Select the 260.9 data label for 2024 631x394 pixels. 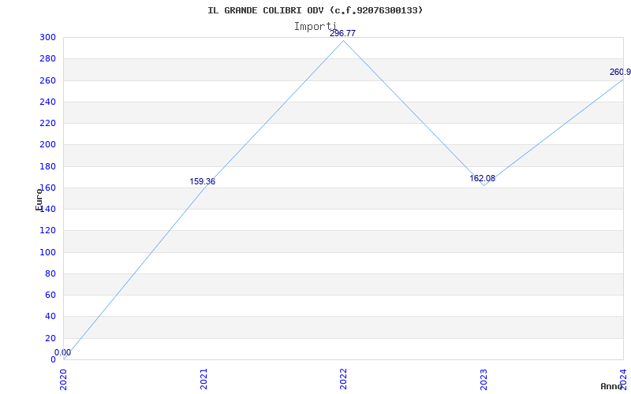click(x=620, y=72)
